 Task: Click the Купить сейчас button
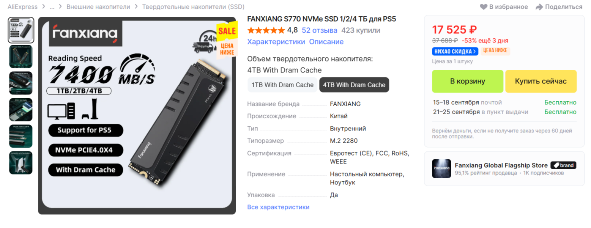[541, 81]
